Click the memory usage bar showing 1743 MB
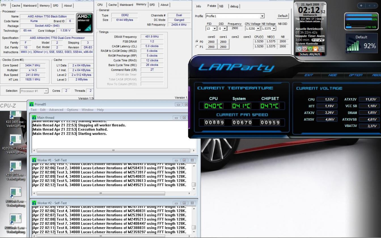The height and width of the screenshot is (238, 381). [355, 27]
